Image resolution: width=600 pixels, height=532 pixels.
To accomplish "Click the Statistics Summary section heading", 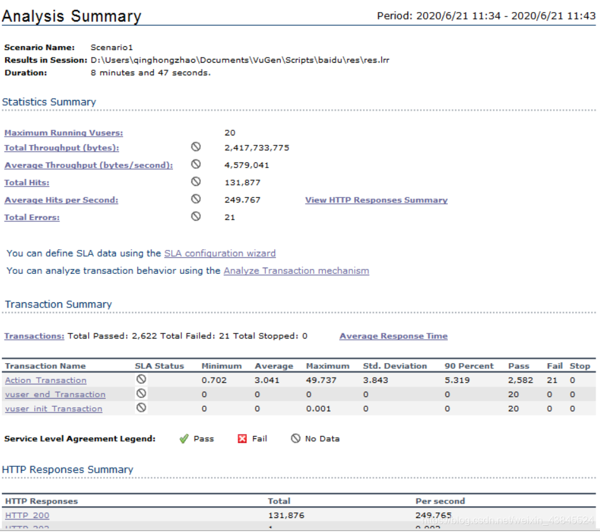I will (x=49, y=102).
